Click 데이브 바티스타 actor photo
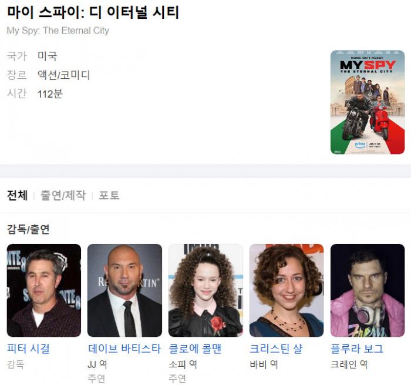 [124, 290]
